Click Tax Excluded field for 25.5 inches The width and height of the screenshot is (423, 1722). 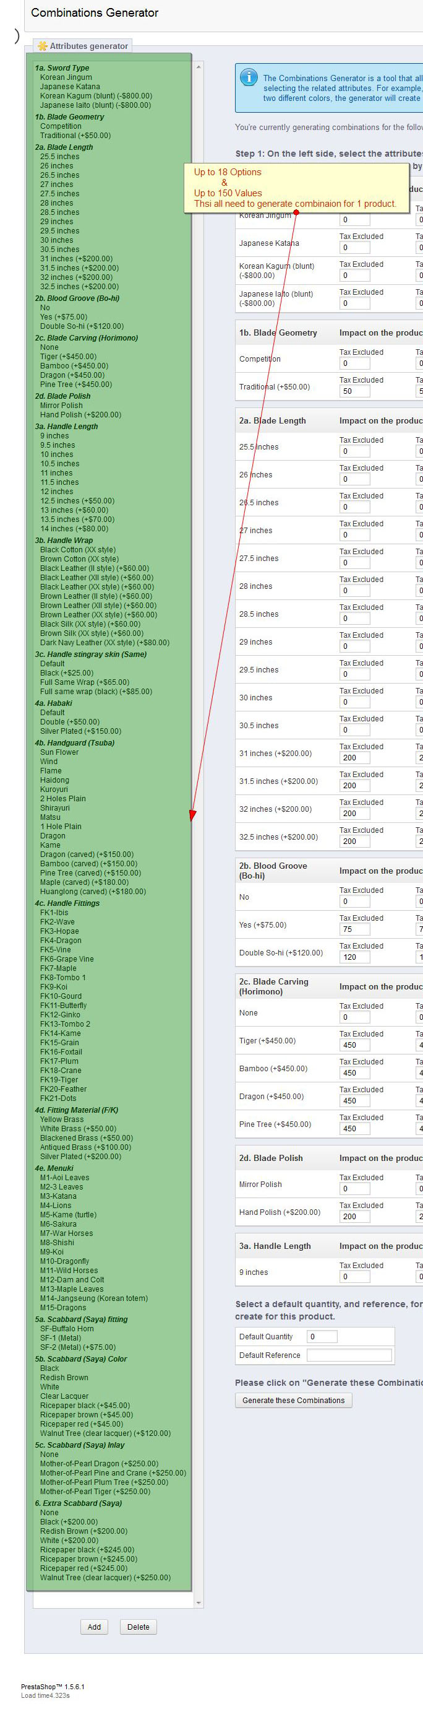point(354,452)
